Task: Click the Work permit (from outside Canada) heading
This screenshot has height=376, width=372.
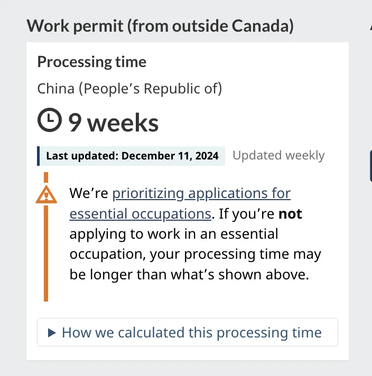Action: (x=160, y=26)
